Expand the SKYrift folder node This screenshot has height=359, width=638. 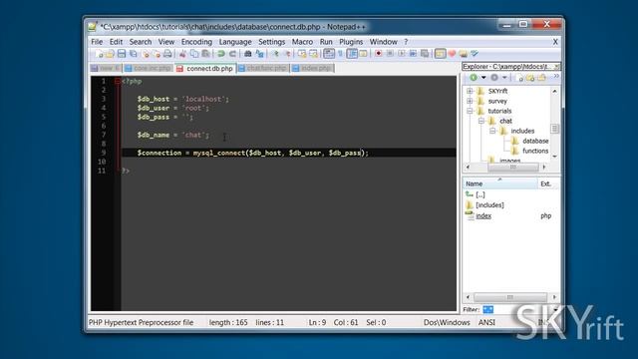pos(470,91)
